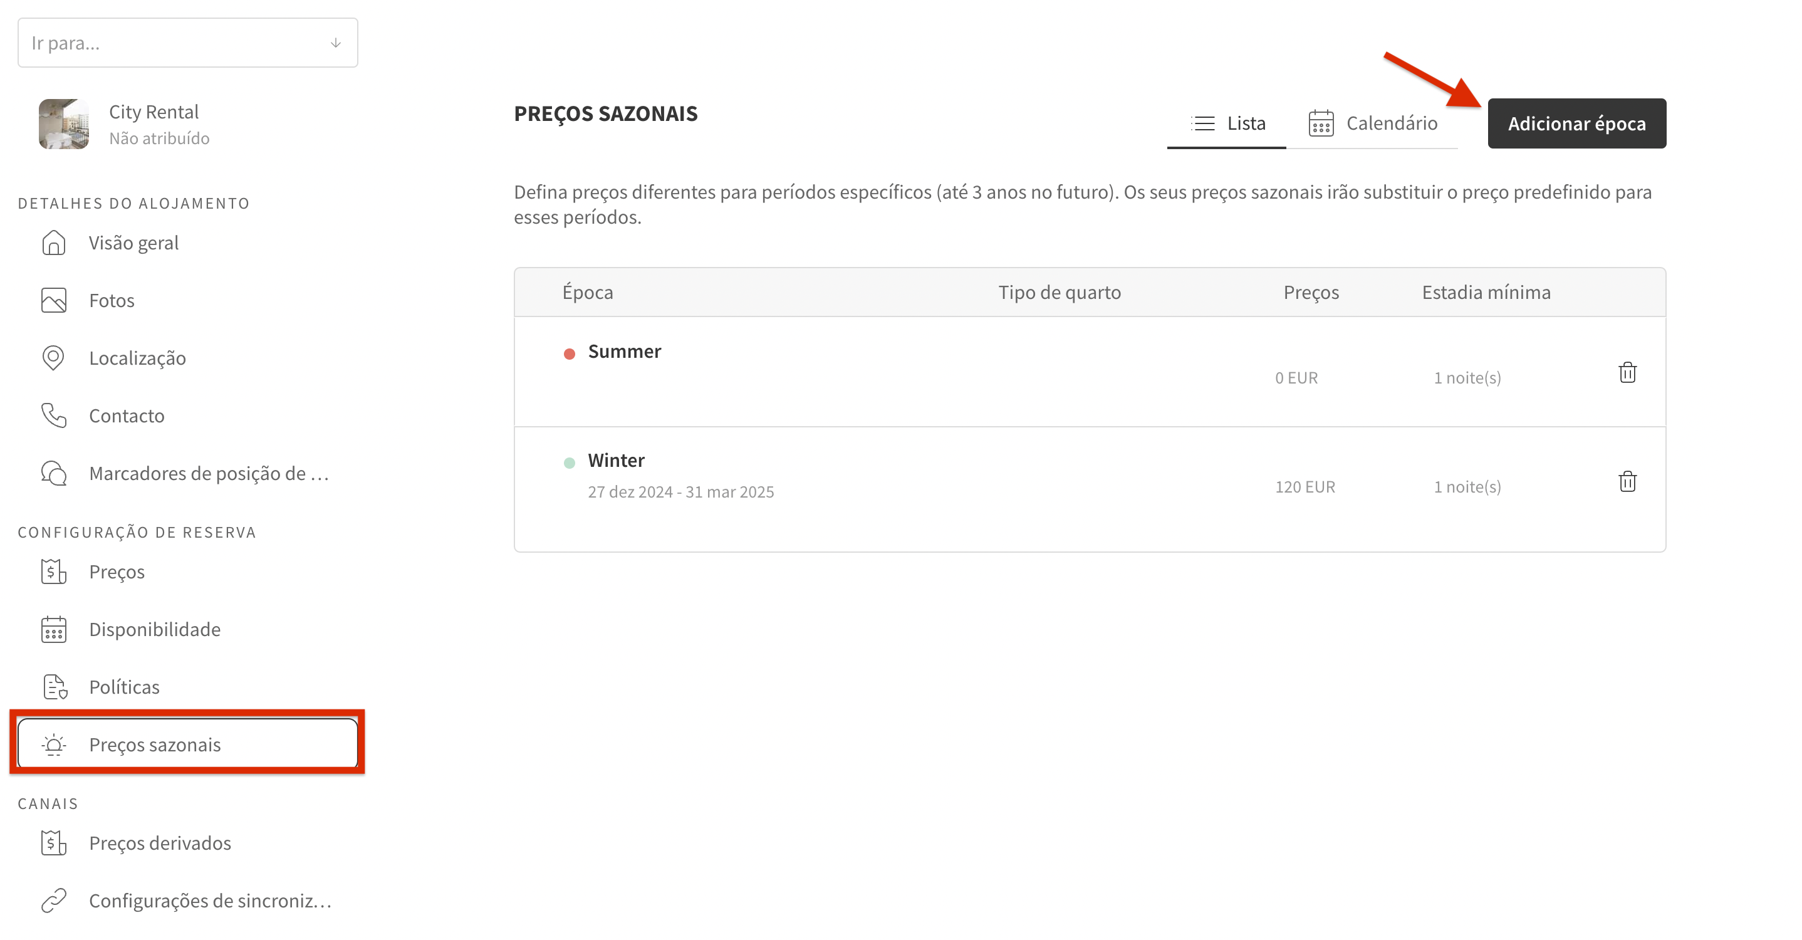Click the Preços sazonais sun icon

(55, 744)
